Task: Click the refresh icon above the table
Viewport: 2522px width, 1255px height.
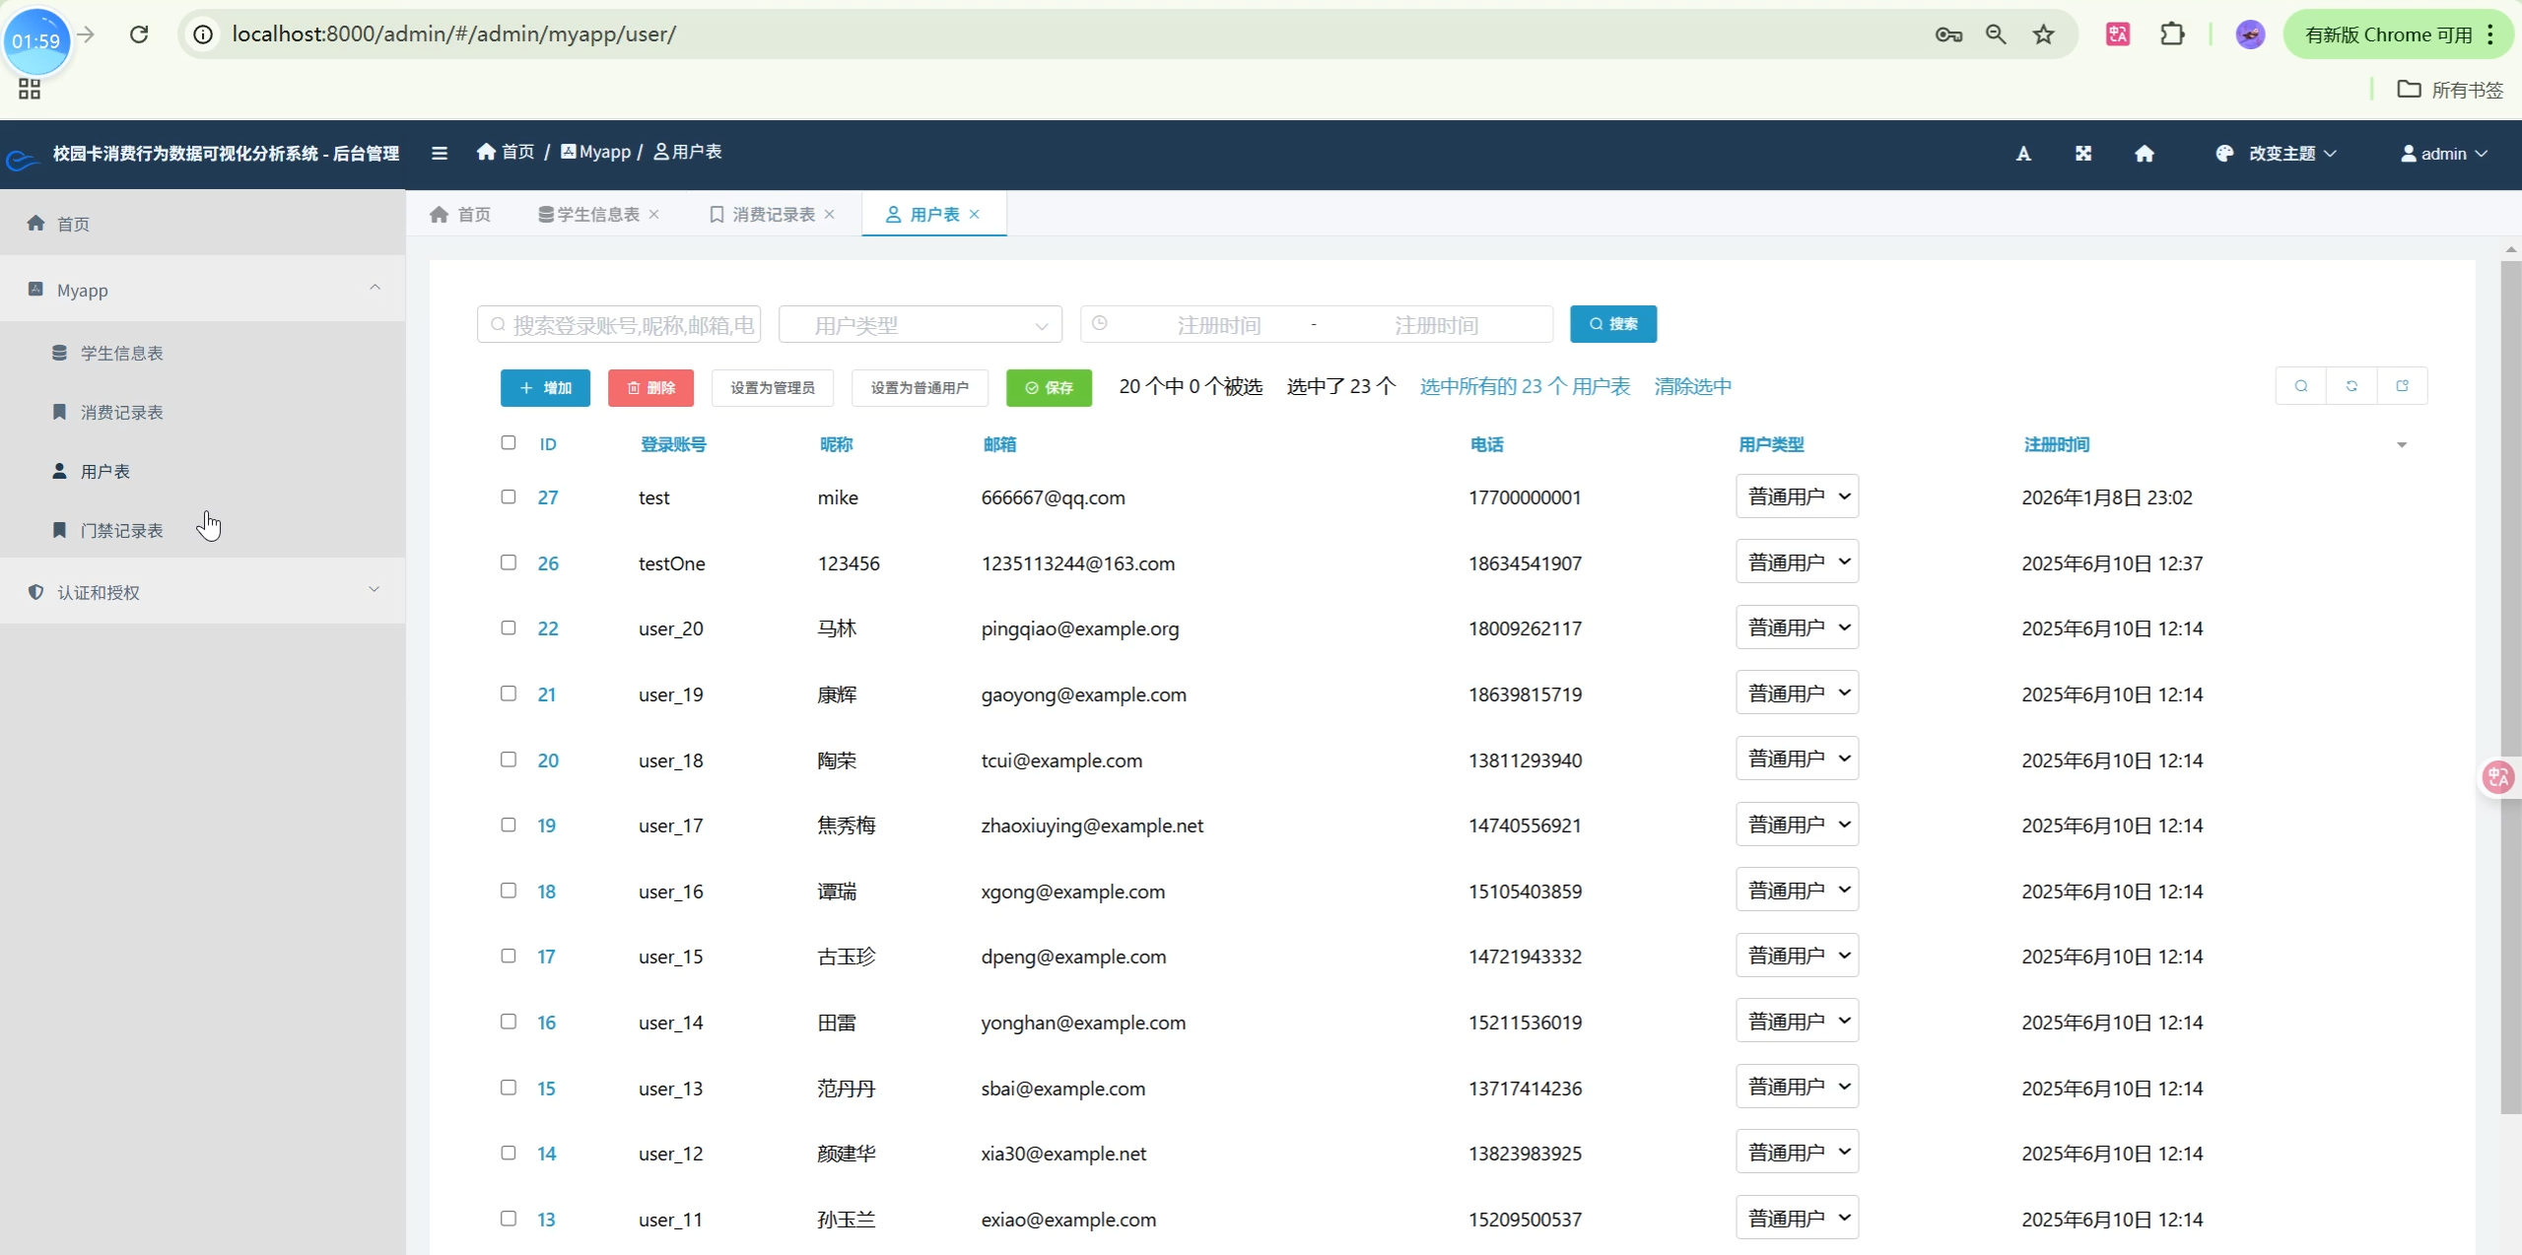Action: [x=2352, y=386]
